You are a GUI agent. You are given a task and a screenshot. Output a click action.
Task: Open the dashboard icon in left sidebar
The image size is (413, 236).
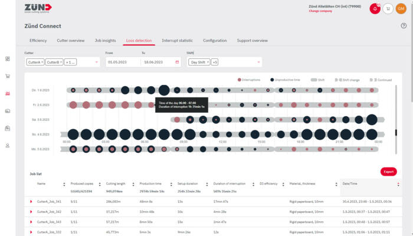tap(8, 58)
